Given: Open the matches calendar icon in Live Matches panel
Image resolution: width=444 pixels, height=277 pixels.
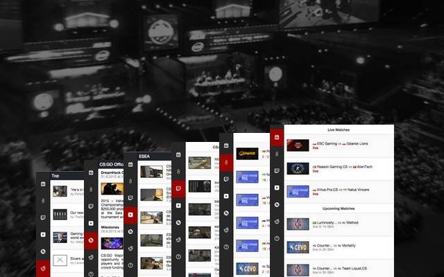Looking at the screenshot, I should pos(277,137).
